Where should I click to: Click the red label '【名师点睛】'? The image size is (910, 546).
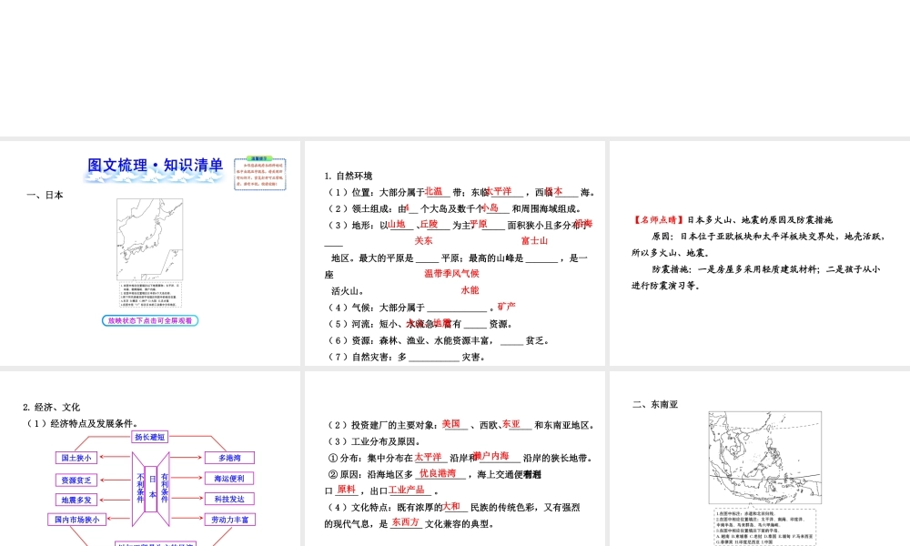[x=659, y=220]
